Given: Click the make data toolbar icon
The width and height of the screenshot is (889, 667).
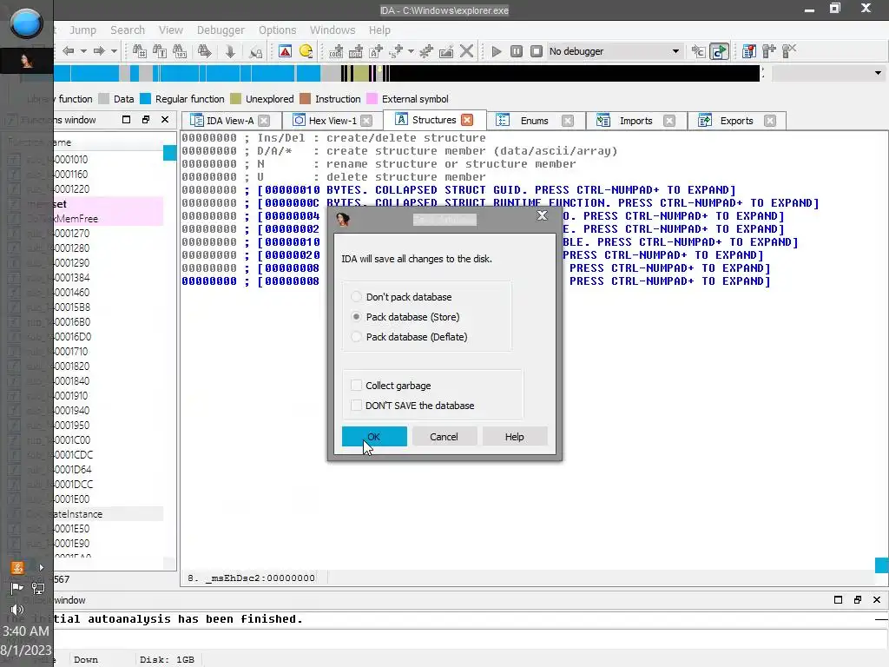Looking at the screenshot, I should (x=356, y=51).
